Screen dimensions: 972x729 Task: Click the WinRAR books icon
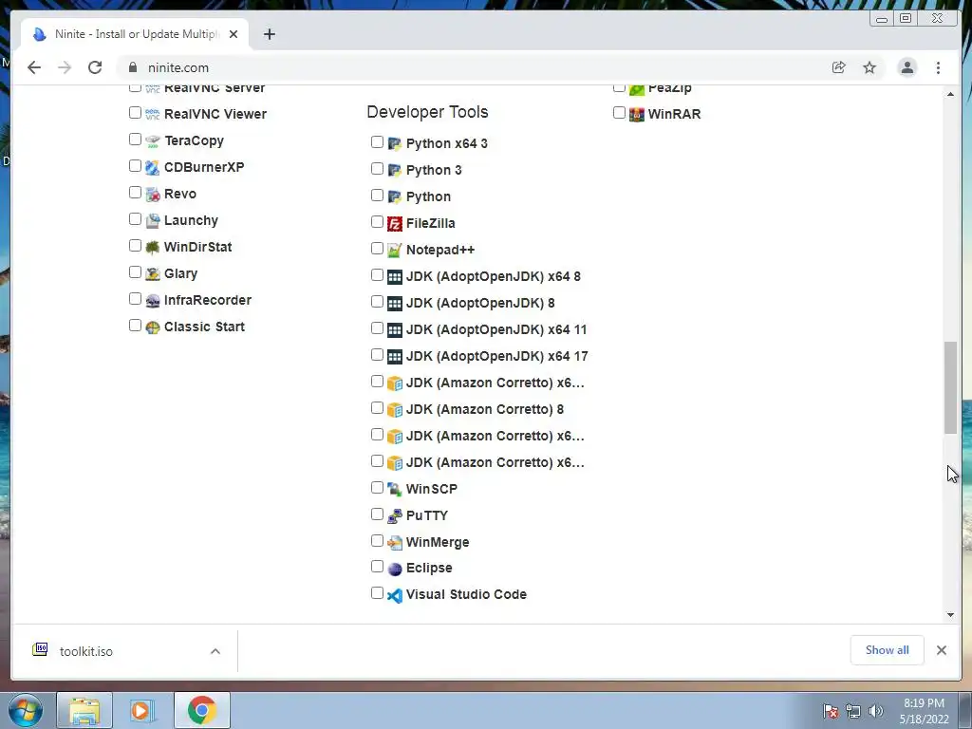point(637,114)
